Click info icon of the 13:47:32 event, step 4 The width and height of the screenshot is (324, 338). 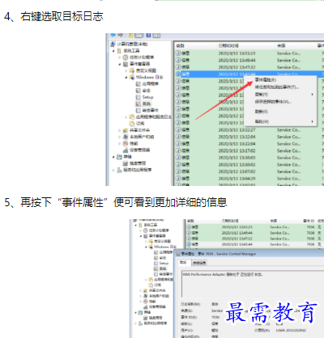click(178, 67)
